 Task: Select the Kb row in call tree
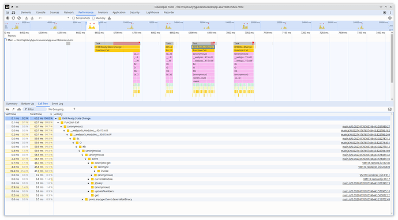(x=197, y=147)
